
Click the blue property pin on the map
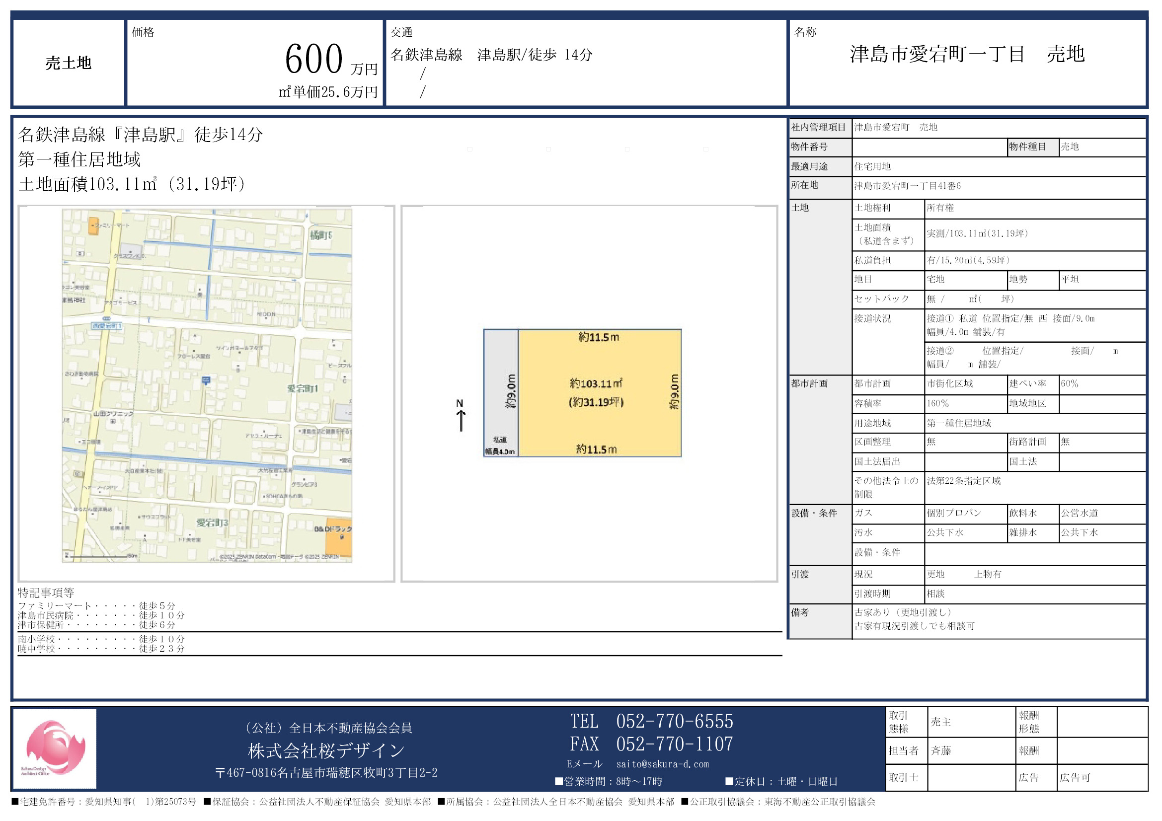pos(206,380)
